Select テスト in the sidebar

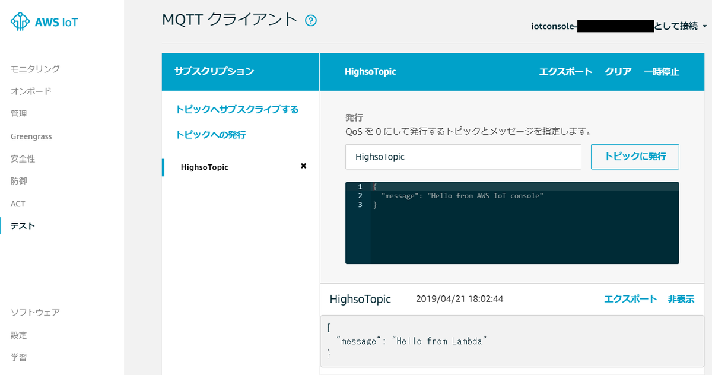pyautogui.click(x=23, y=226)
